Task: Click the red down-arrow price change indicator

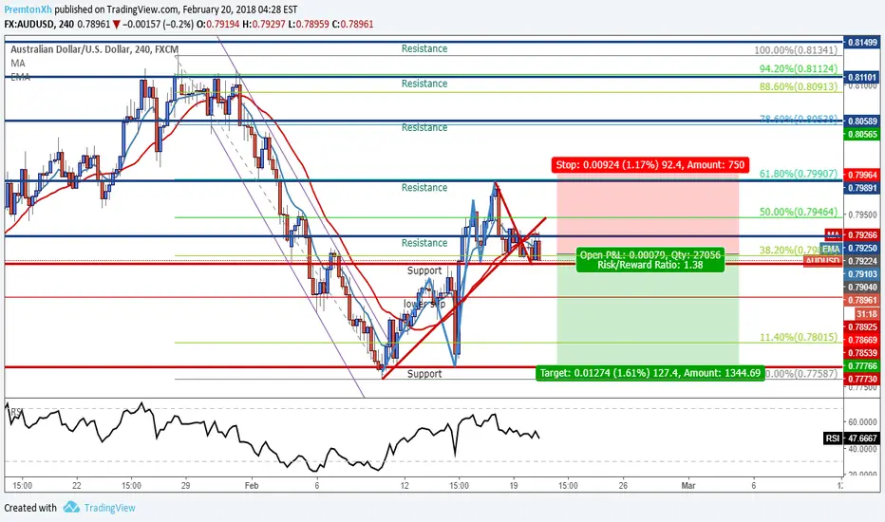Action: (116, 25)
